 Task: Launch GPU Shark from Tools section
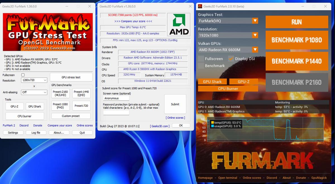coord(35,106)
